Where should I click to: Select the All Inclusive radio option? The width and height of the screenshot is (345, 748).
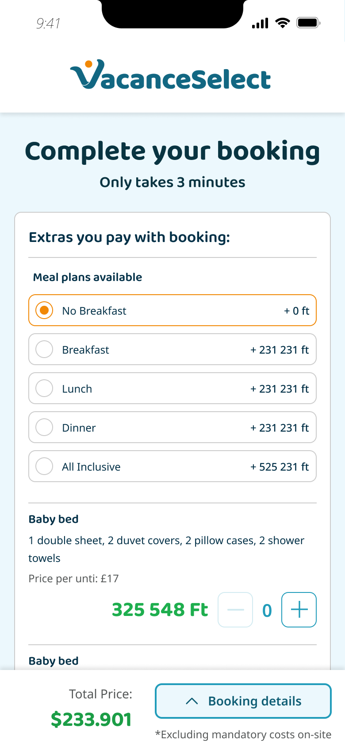coord(44,466)
